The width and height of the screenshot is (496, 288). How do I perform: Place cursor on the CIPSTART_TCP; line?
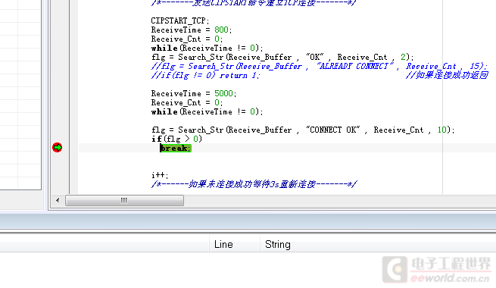[x=180, y=20]
